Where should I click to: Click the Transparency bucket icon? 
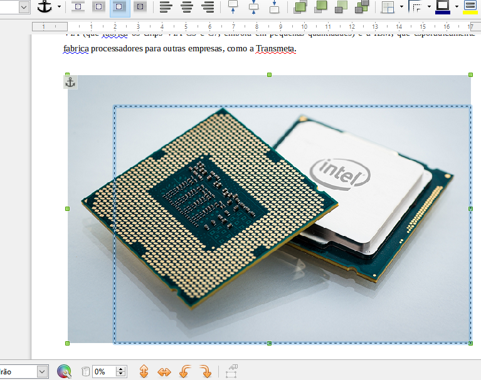[x=85, y=372]
